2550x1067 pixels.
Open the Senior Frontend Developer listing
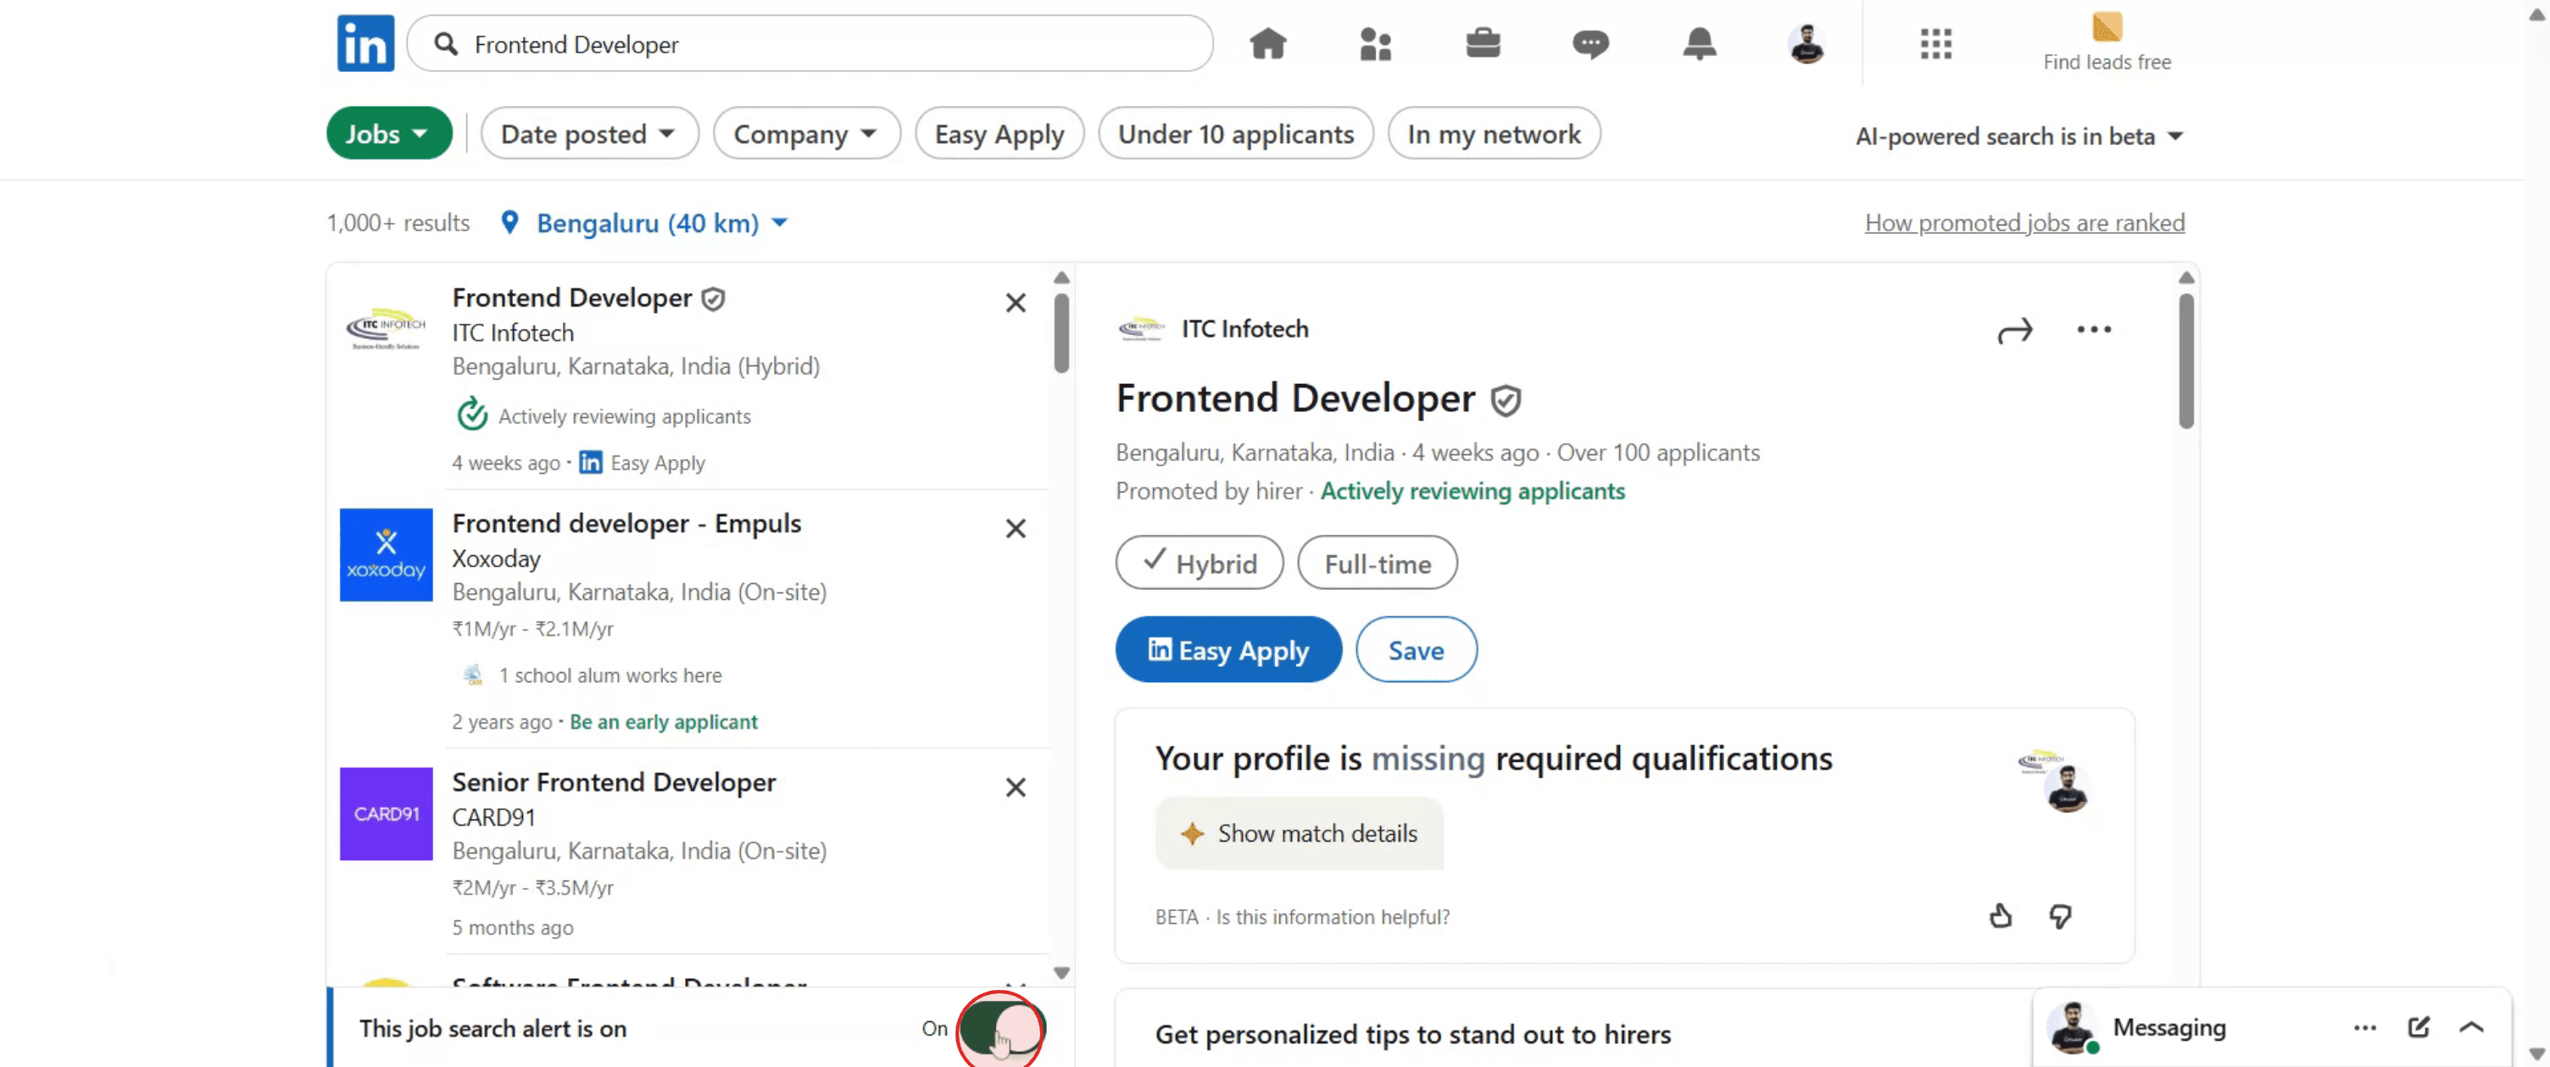(614, 783)
